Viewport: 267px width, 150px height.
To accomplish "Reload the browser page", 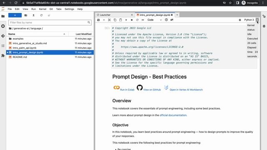I will (16, 3).
